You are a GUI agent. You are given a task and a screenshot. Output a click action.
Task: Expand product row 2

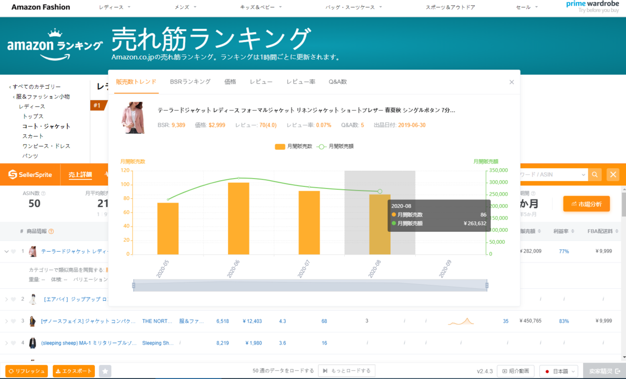coord(7,299)
